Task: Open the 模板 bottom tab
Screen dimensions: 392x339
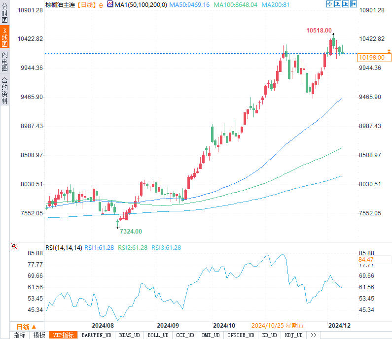Action: point(39,335)
